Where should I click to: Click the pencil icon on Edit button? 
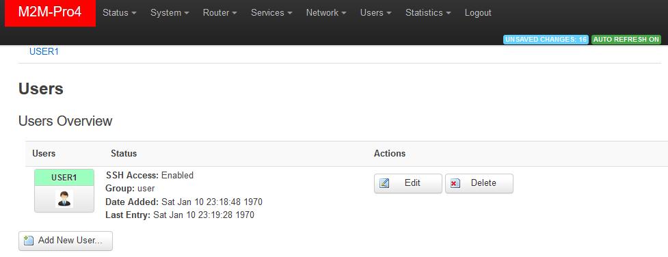[384, 183]
